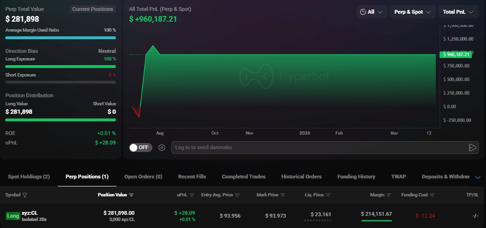
Task: Click the Symbol column filter icon
Action: [25, 195]
